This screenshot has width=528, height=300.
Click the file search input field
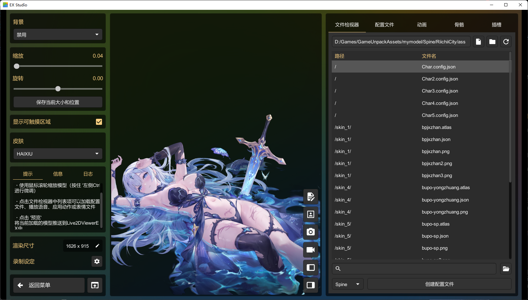[414, 269]
